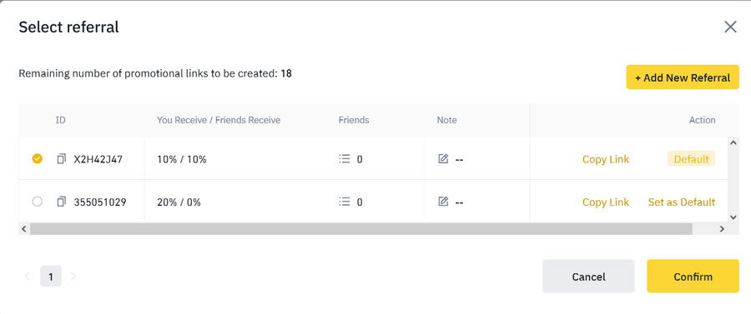Open friends list icon for 355051029
This screenshot has width=751, height=314.
[x=345, y=202]
